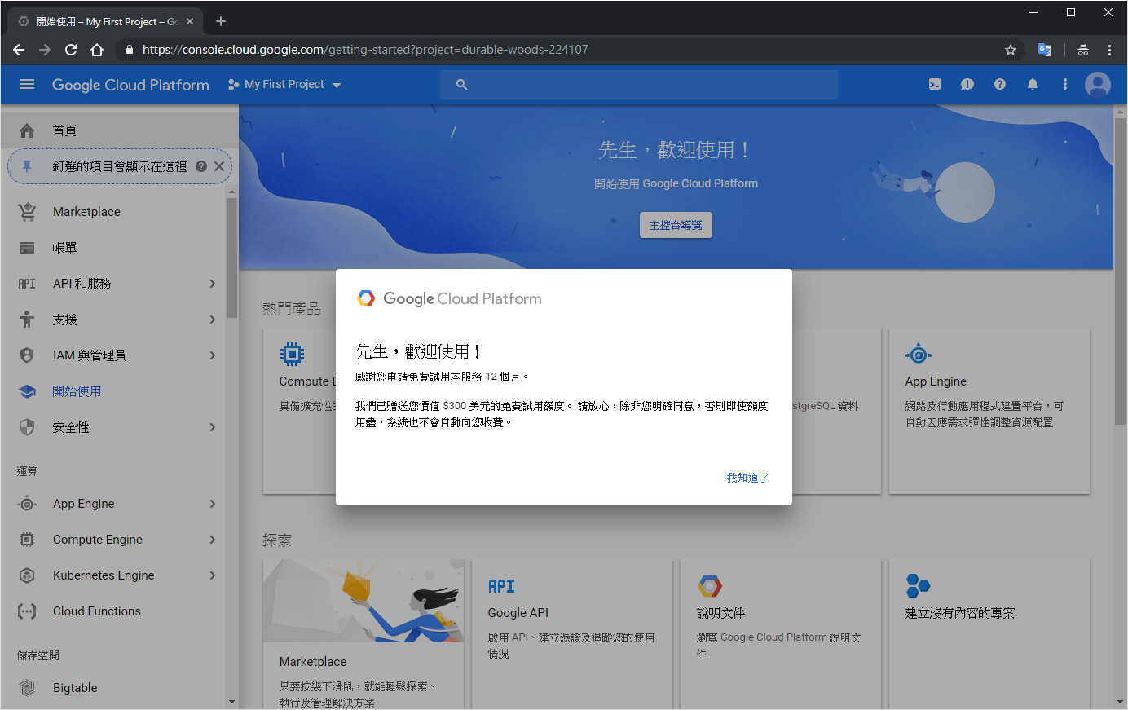The image size is (1128, 710).
Task: Click the graduation cap icon
Action: 27,391
